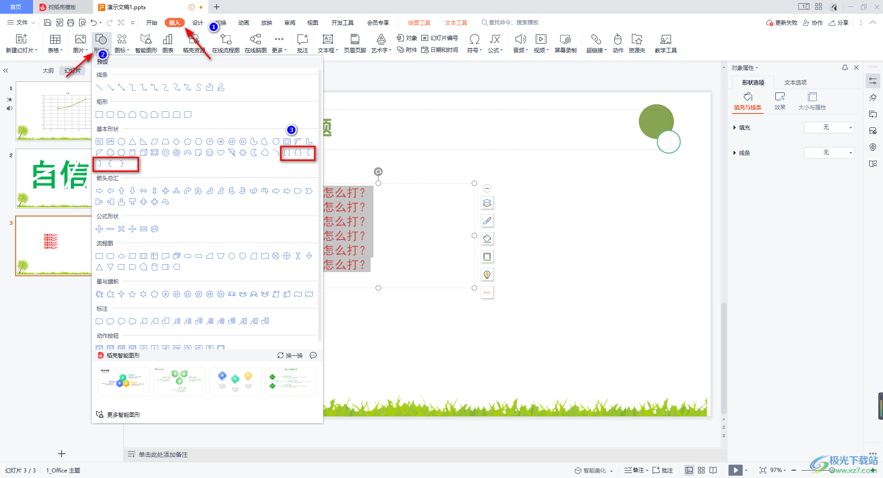Open the Hyperlink tool
This screenshot has height=478, width=883.
coord(596,43)
